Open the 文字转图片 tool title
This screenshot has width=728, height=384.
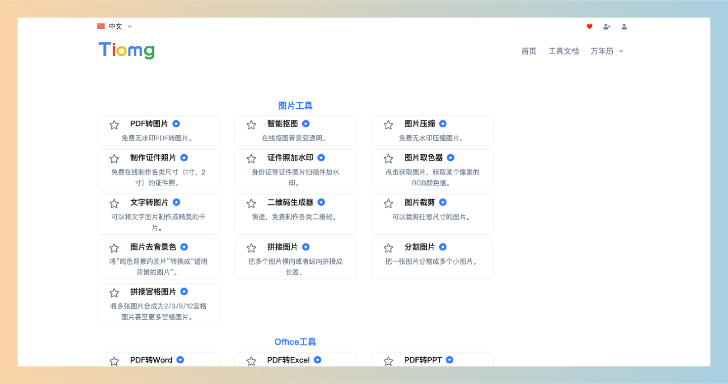[x=149, y=202]
